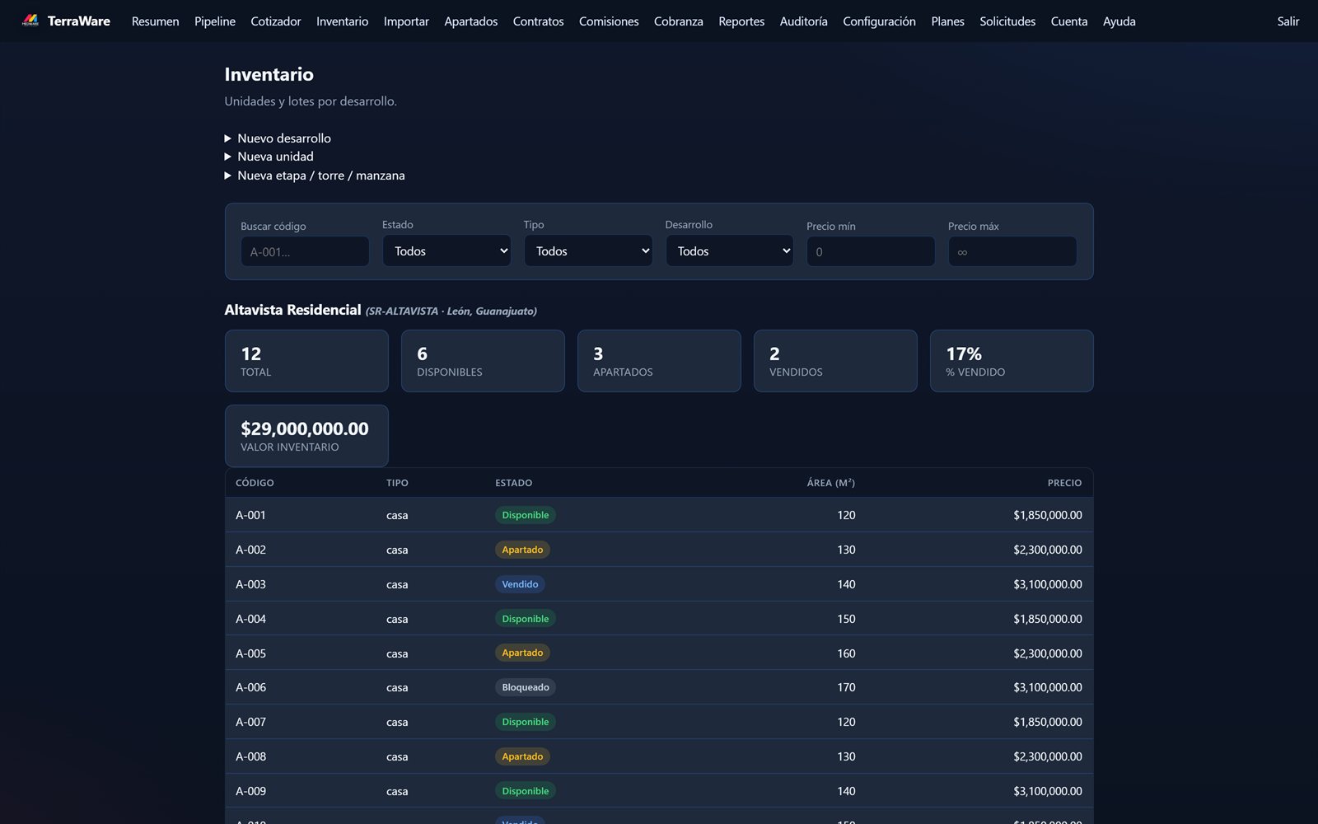Image resolution: width=1318 pixels, height=824 pixels.
Task: Open Ayuda help page
Action: 1119,21
